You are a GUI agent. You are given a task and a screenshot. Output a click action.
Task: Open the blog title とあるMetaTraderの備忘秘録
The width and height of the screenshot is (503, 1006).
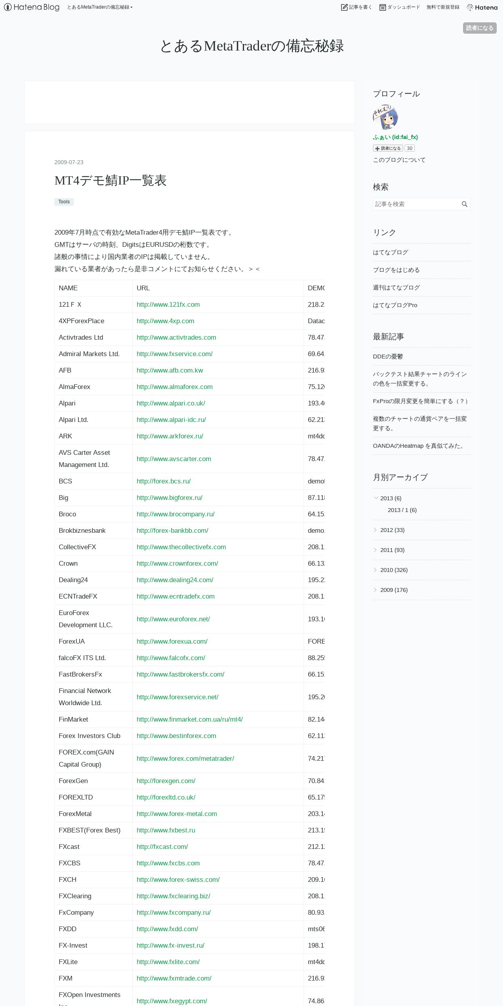[x=251, y=46]
